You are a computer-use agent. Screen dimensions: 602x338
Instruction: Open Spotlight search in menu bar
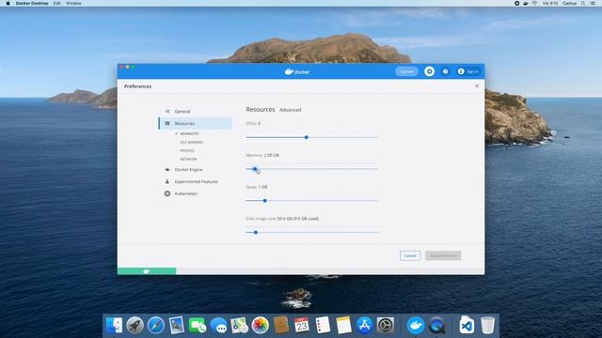[x=583, y=3]
